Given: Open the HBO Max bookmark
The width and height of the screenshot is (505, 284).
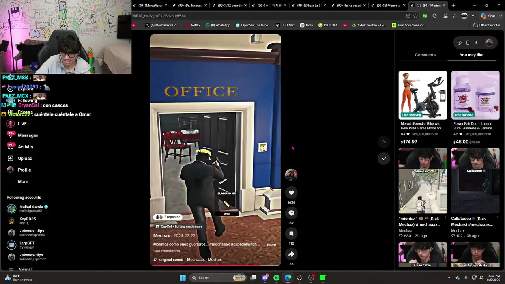Looking at the screenshot, I should 285,25.
